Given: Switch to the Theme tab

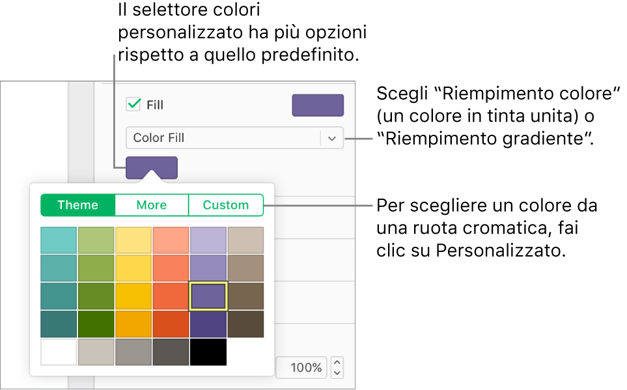Looking at the screenshot, I should point(77,204).
